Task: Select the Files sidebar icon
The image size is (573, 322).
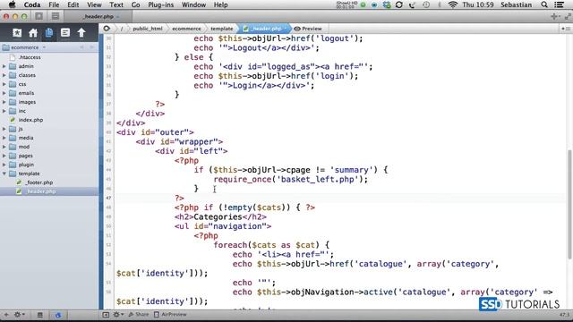Action: (x=49, y=33)
